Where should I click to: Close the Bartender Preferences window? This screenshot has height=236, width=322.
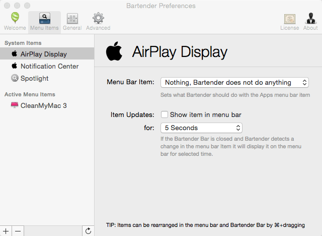[x=7, y=6]
